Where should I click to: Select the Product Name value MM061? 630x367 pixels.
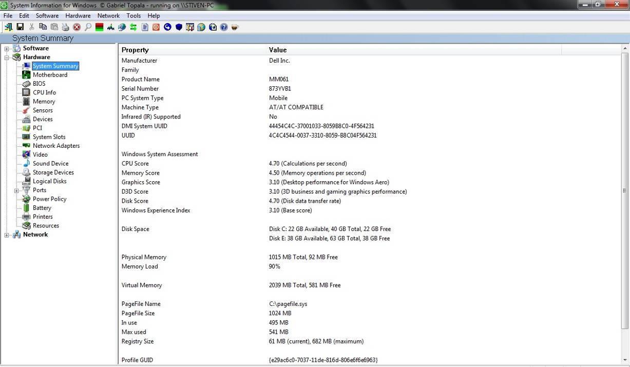279,80
